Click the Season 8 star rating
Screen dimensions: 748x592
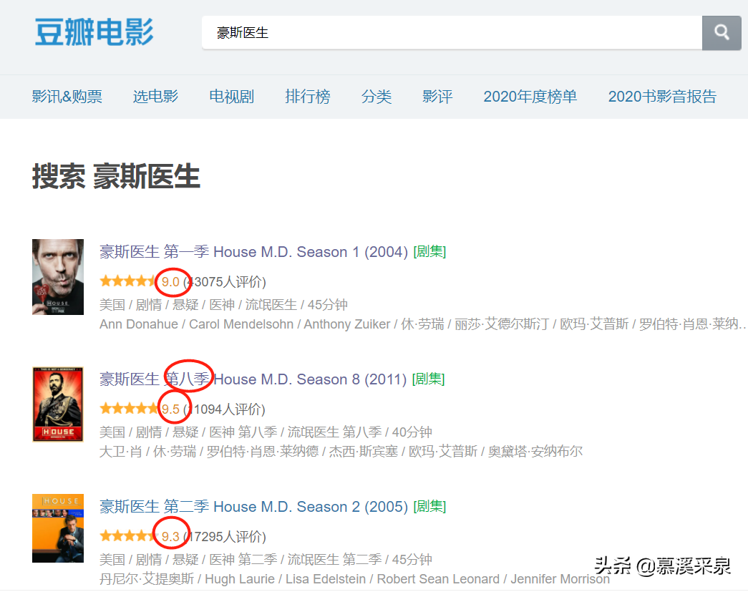pos(128,408)
